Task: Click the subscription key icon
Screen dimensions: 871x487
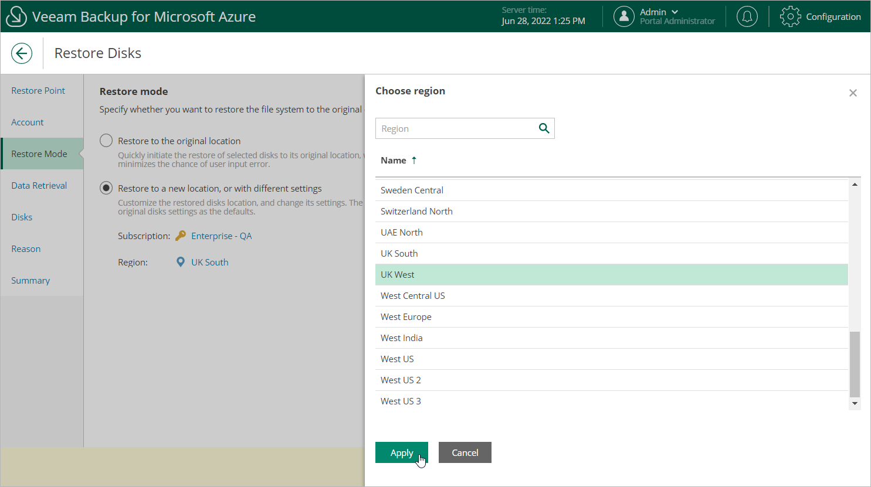Action: (181, 236)
